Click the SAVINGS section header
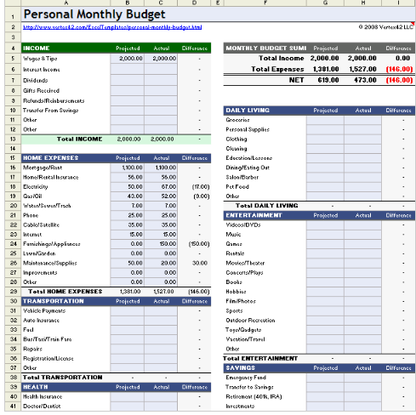Screen dimensions: 416x415 click(x=241, y=368)
